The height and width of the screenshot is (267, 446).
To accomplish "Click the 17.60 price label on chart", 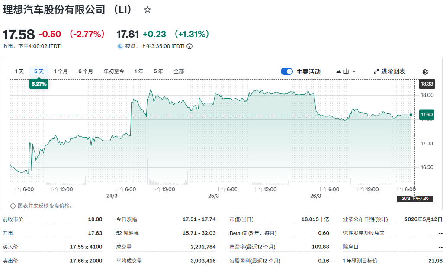I will 427,114.
